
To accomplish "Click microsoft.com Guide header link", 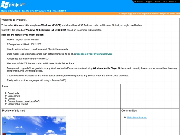I will [172, 2].
